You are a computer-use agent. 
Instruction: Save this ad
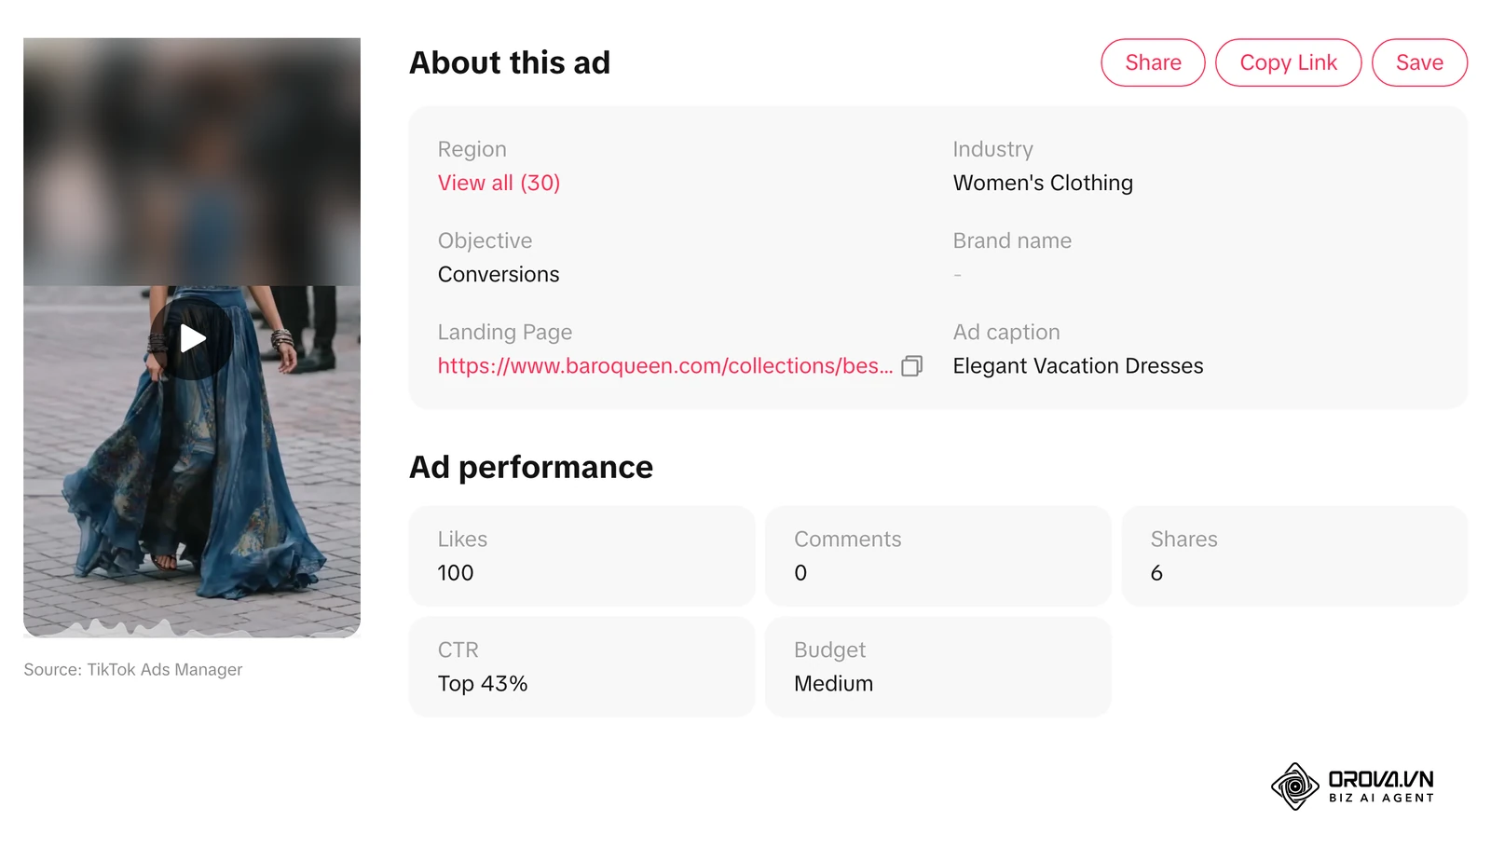(1419, 62)
